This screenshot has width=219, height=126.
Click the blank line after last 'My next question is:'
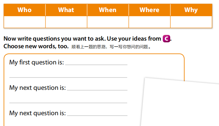coord(97,116)
